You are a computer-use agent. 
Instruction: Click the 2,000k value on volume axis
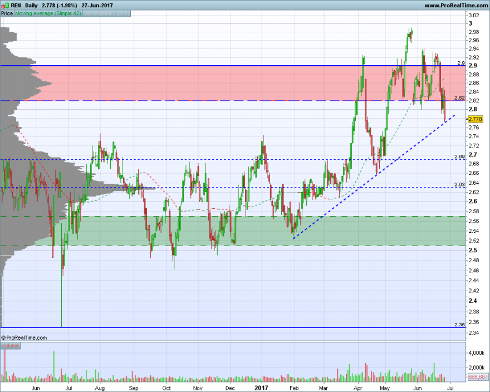point(477,367)
